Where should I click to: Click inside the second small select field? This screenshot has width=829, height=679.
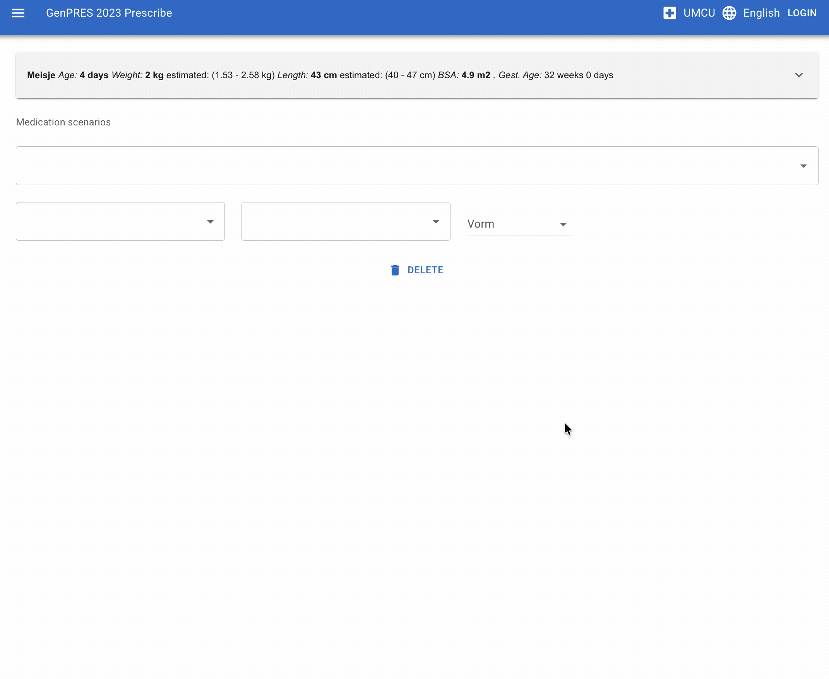[x=336, y=222]
